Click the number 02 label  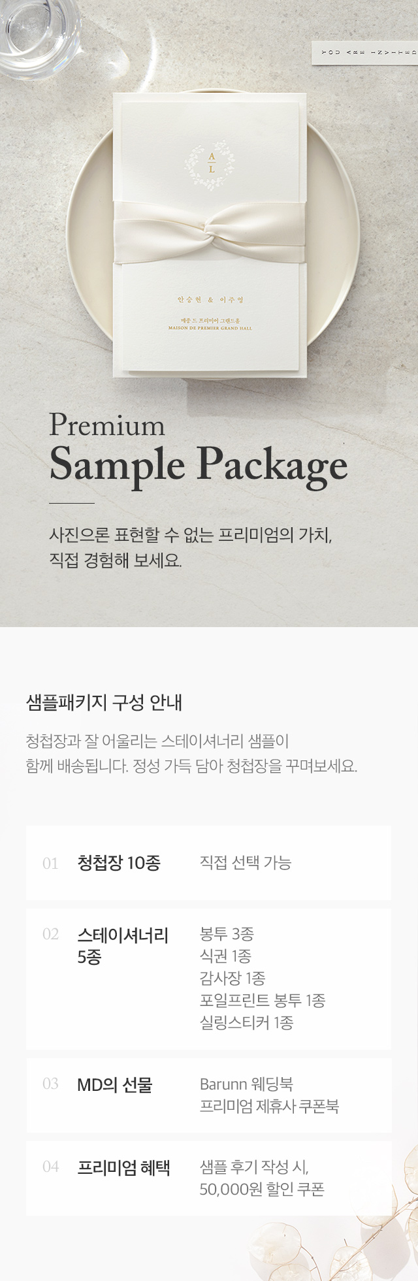pyautogui.click(x=50, y=934)
